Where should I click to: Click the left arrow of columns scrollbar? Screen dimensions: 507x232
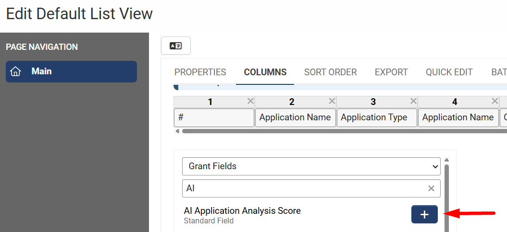177,131
